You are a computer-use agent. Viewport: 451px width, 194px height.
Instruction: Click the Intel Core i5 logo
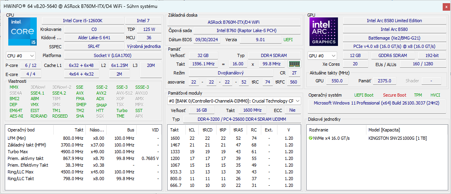click(x=22, y=31)
